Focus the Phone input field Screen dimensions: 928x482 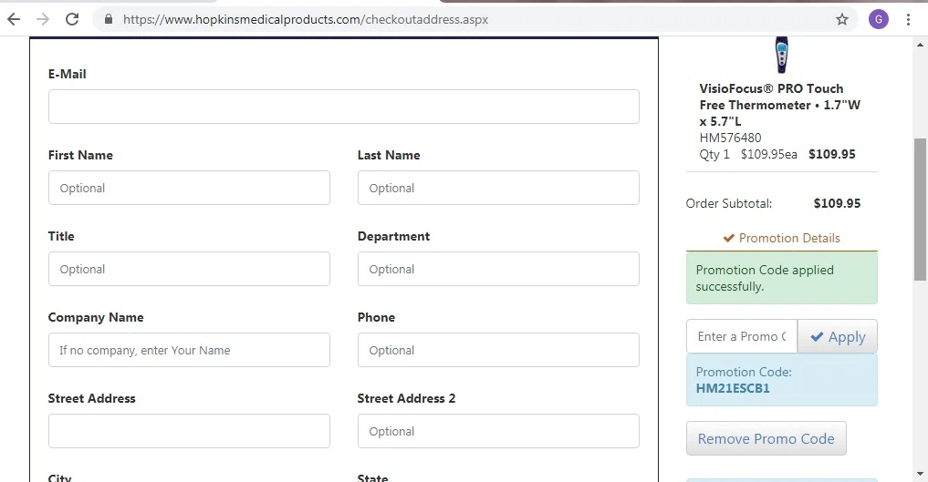[498, 350]
